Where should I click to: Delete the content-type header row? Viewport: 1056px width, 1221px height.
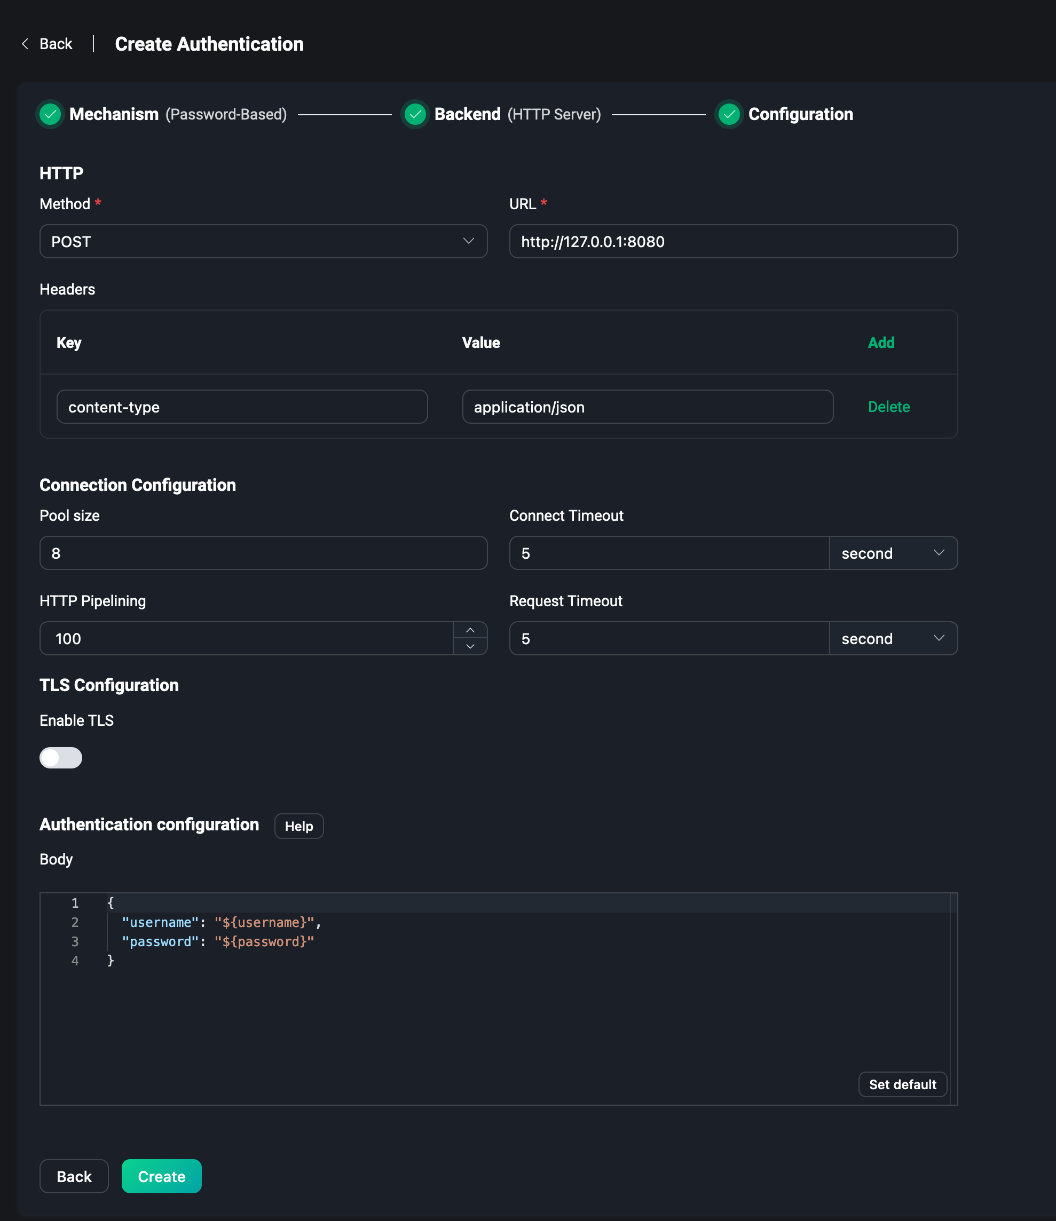coord(888,407)
